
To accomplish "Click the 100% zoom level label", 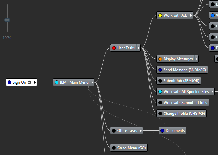I will (x=7, y=38).
